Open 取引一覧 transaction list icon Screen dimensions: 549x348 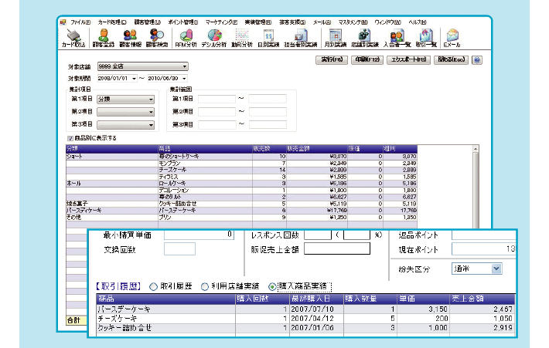pyautogui.click(x=426, y=38)
